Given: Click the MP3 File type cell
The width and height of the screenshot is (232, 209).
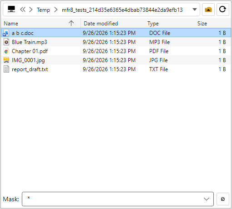Looking at the screenshot, I should click(x=159, y=42).
